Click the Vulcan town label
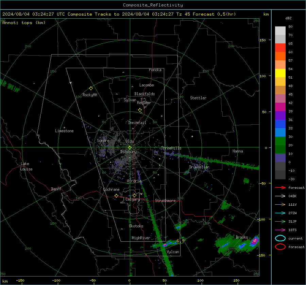306x285 pixels. pyautogui.click(x=173, y=252)
